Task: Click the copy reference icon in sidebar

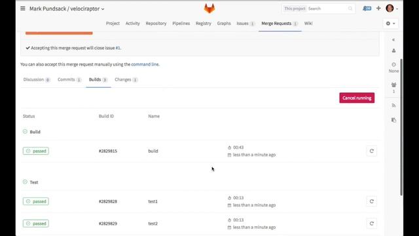Action: pyautogui.click(x=393, y=120)
